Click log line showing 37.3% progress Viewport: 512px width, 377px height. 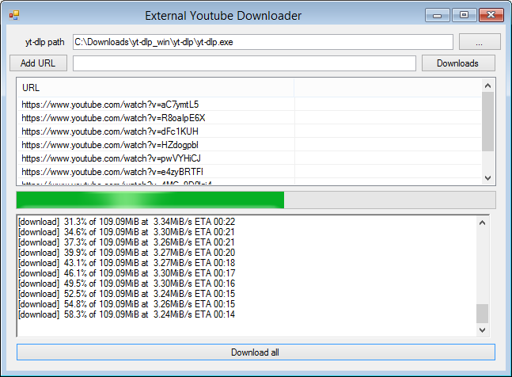[x=127, y=242]
